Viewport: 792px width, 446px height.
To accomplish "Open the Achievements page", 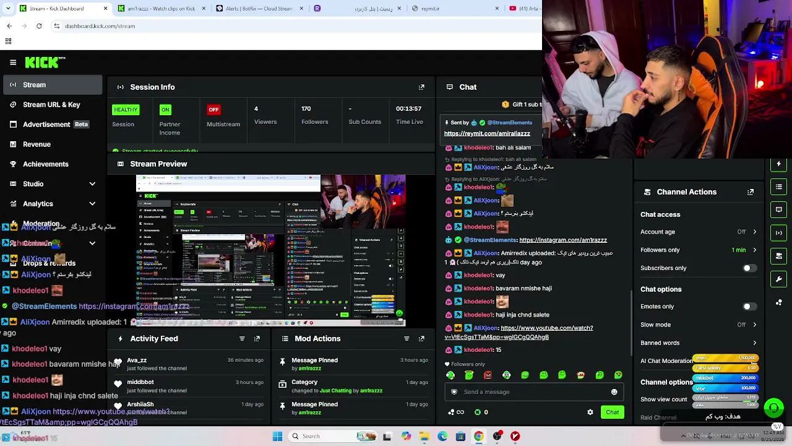I will click(x=53, y=164).
